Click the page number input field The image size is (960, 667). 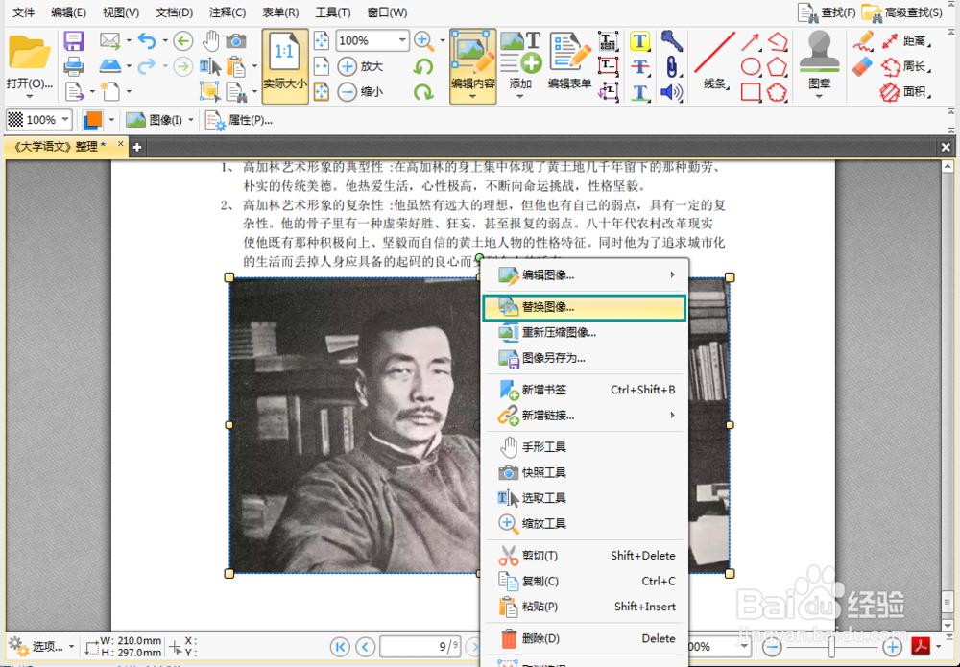coord(420,646)
